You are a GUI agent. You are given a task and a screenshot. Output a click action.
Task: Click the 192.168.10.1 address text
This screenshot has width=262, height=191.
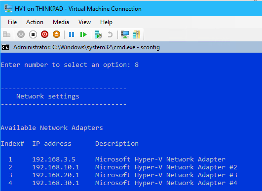(56, 167)
